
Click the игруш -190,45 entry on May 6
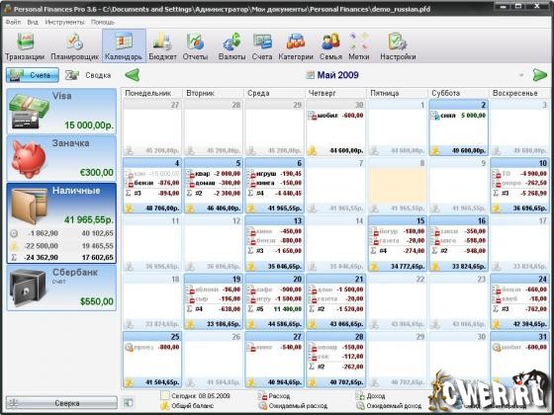(x=275, y=174)
